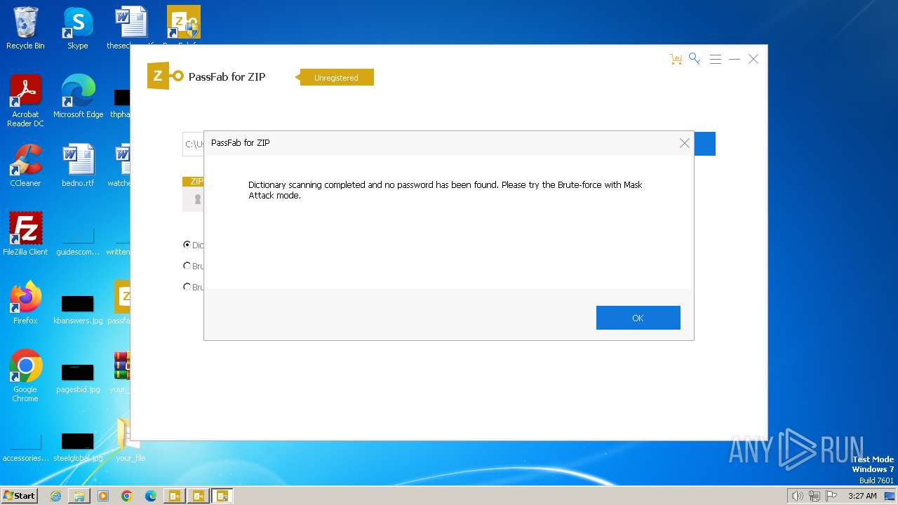Image resolution: width=898 pixels, height=505 pixels.
Task: Open Acrobat Reader DC shortcut
Action: 25,101
